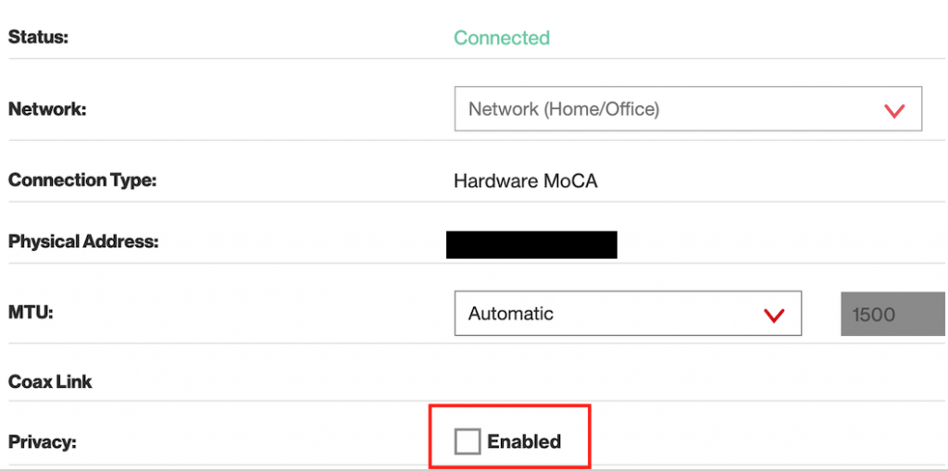Click the MTU label

pyautogui.click(x=31, y=313)
